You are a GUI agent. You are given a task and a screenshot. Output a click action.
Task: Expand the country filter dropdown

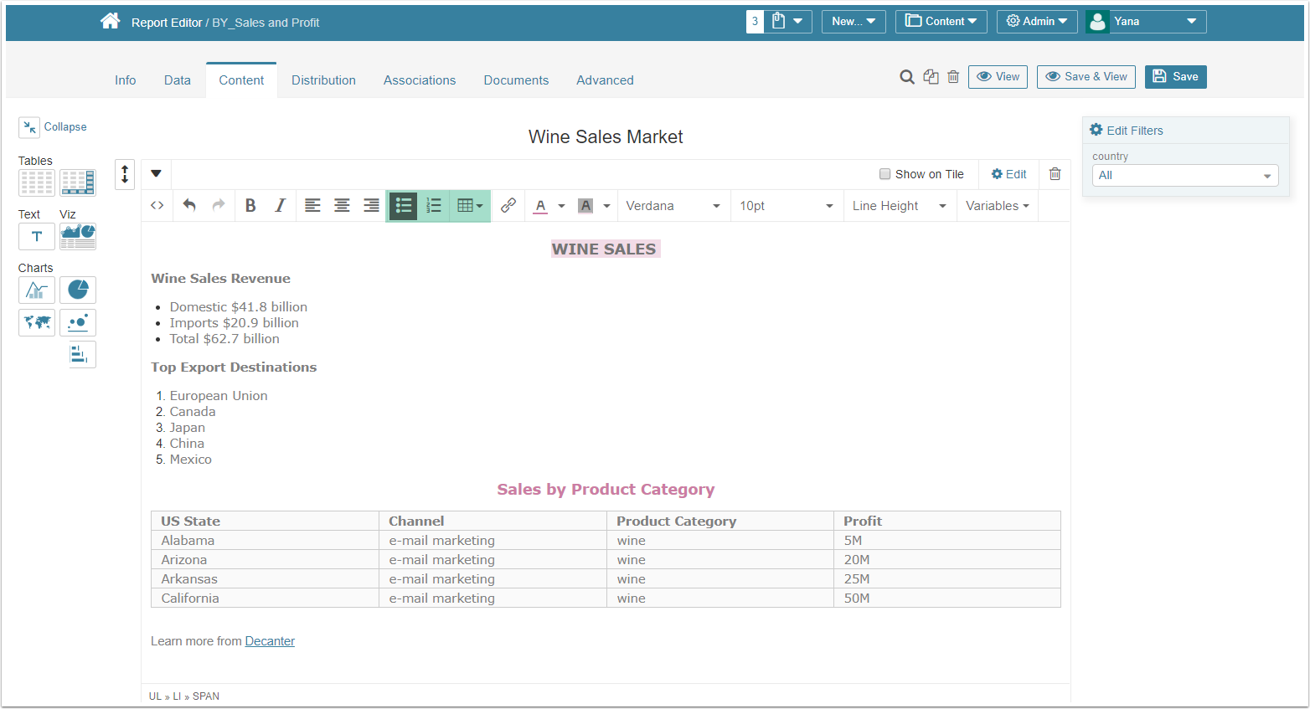[1184, 176]
